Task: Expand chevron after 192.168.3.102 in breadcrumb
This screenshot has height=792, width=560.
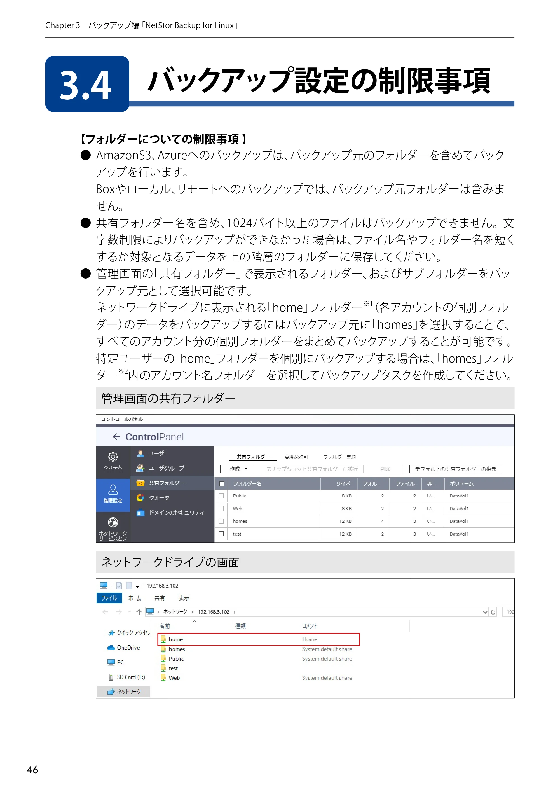Action: [235, 612]
